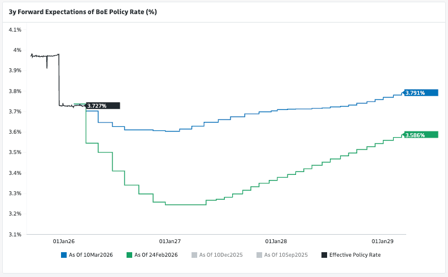Click the chart title about BoE Policy Rate
448x277 pixels.
pyautogui.click(x=82, y=11)
